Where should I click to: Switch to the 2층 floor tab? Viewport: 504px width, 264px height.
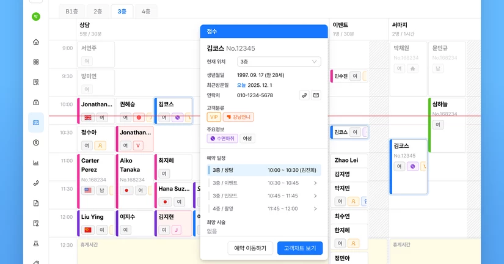(x=98, y=11)
